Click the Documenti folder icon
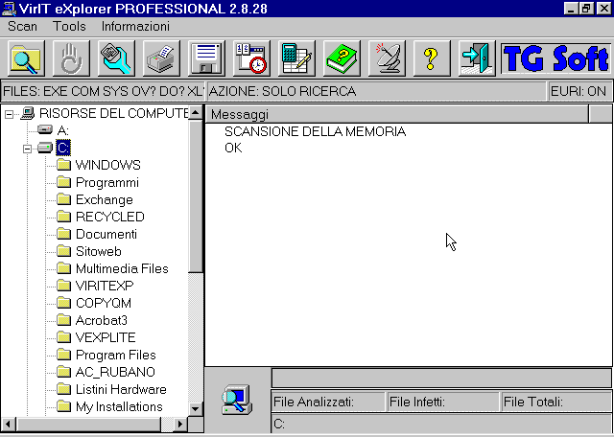 [63, 234]
